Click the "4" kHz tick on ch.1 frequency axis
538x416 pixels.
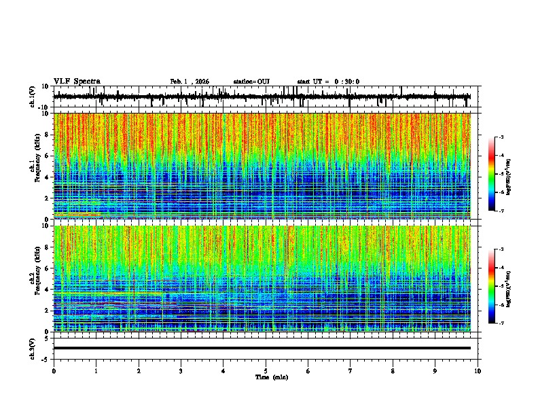coord(47,177)
